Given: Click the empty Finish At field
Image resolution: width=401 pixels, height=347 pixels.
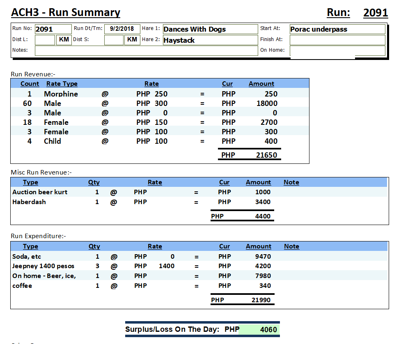Looking at the screenshot, I should pos(337,40).
